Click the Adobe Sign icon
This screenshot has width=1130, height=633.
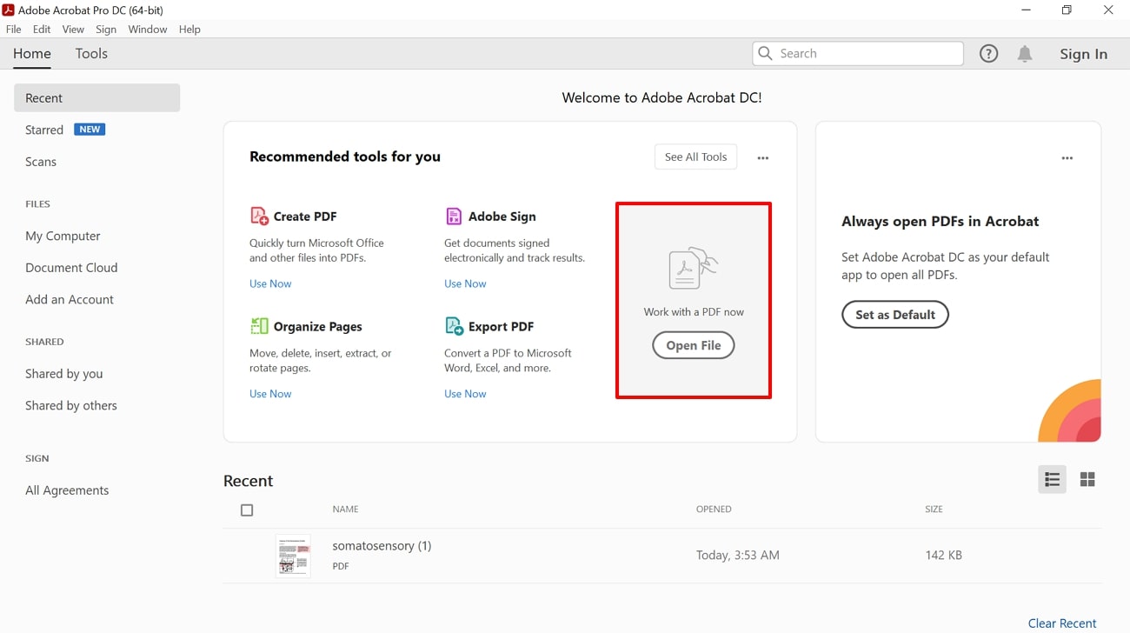click(454, 216)
